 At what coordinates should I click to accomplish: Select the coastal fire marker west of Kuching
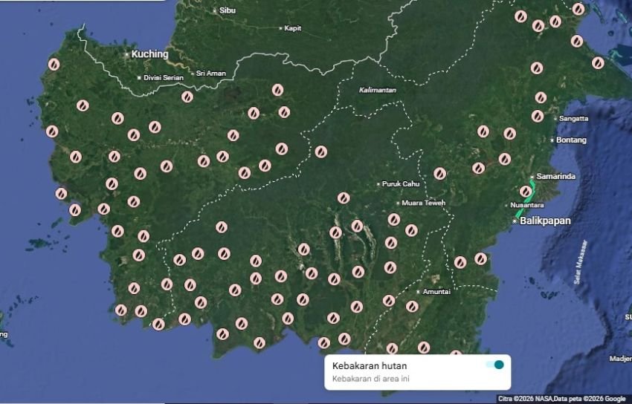pyautogui.click(x=54, y=65)
